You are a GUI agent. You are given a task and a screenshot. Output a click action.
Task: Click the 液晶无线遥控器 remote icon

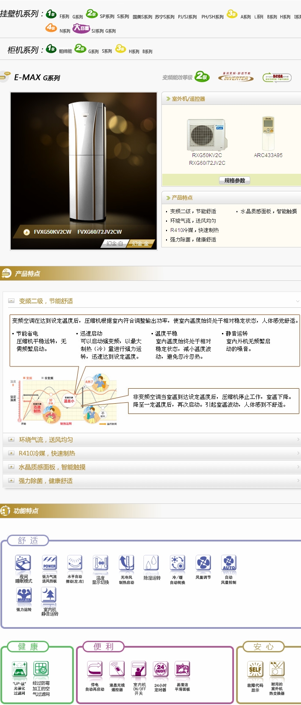[x=117, y=669]
